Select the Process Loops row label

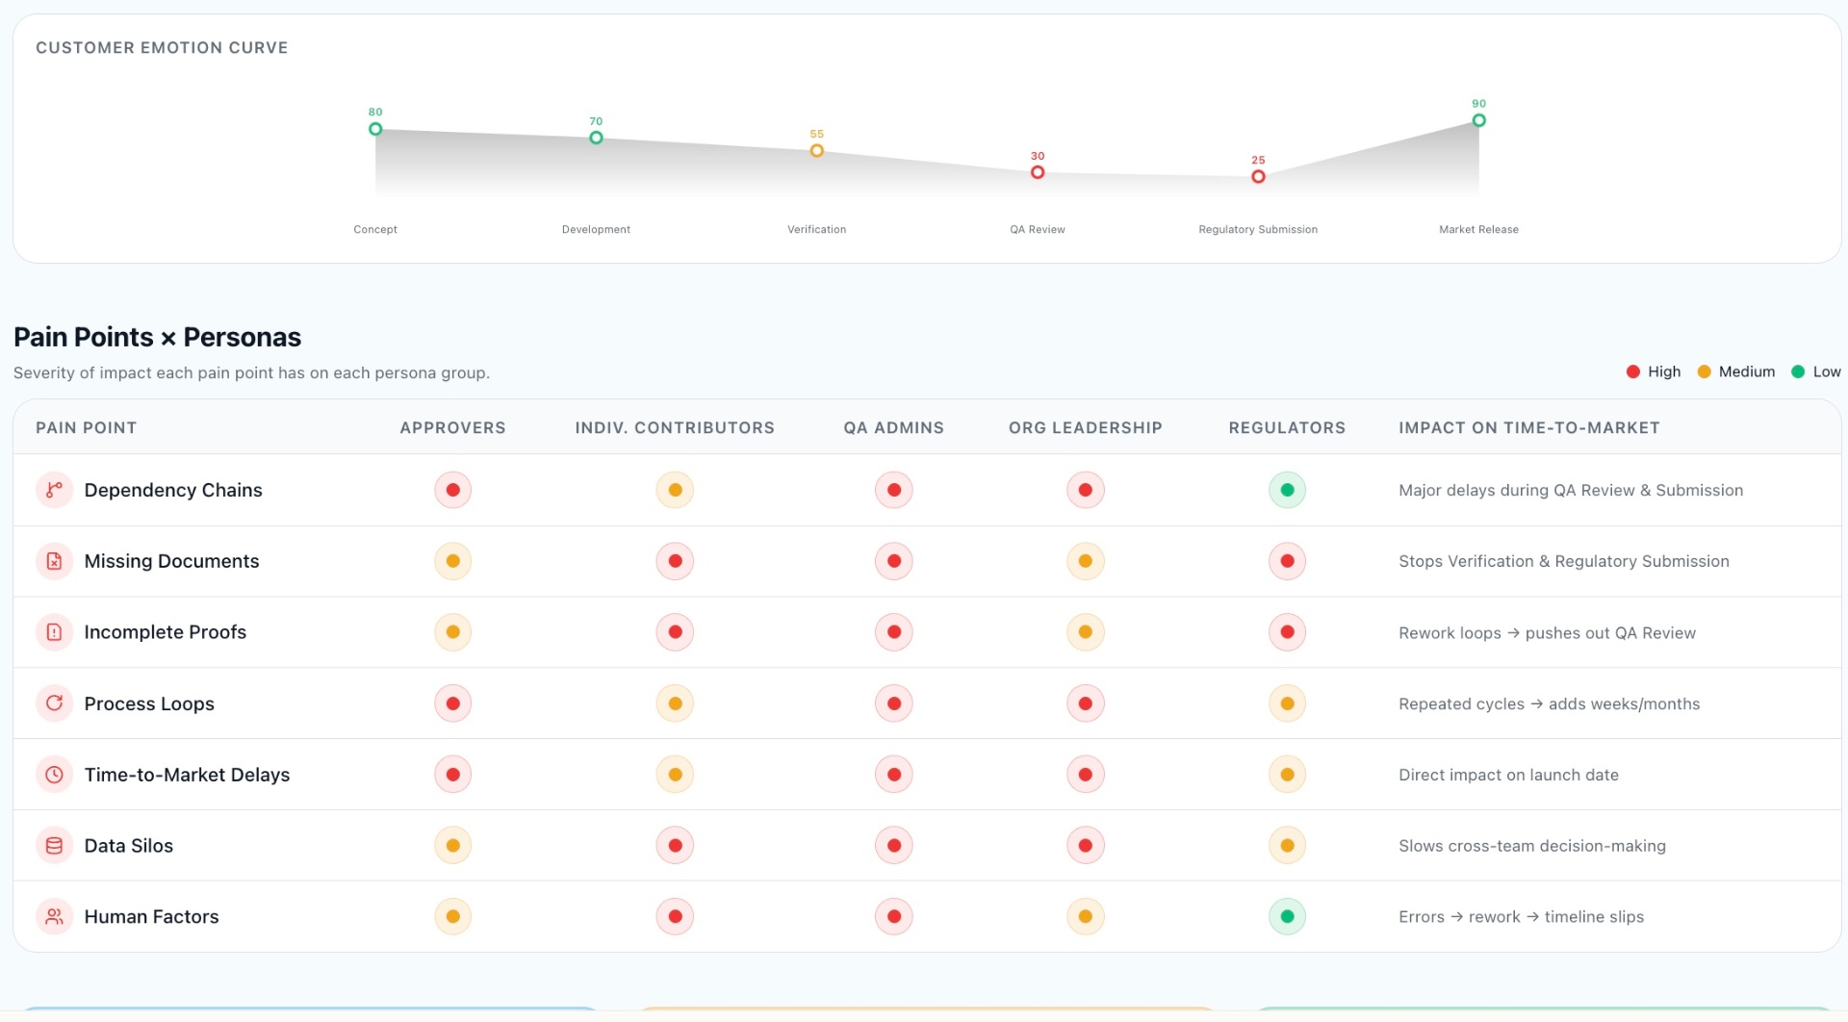click(x=149, y=703)
